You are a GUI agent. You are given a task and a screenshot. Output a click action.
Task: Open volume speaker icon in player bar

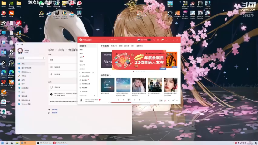(x=169, y=101)
